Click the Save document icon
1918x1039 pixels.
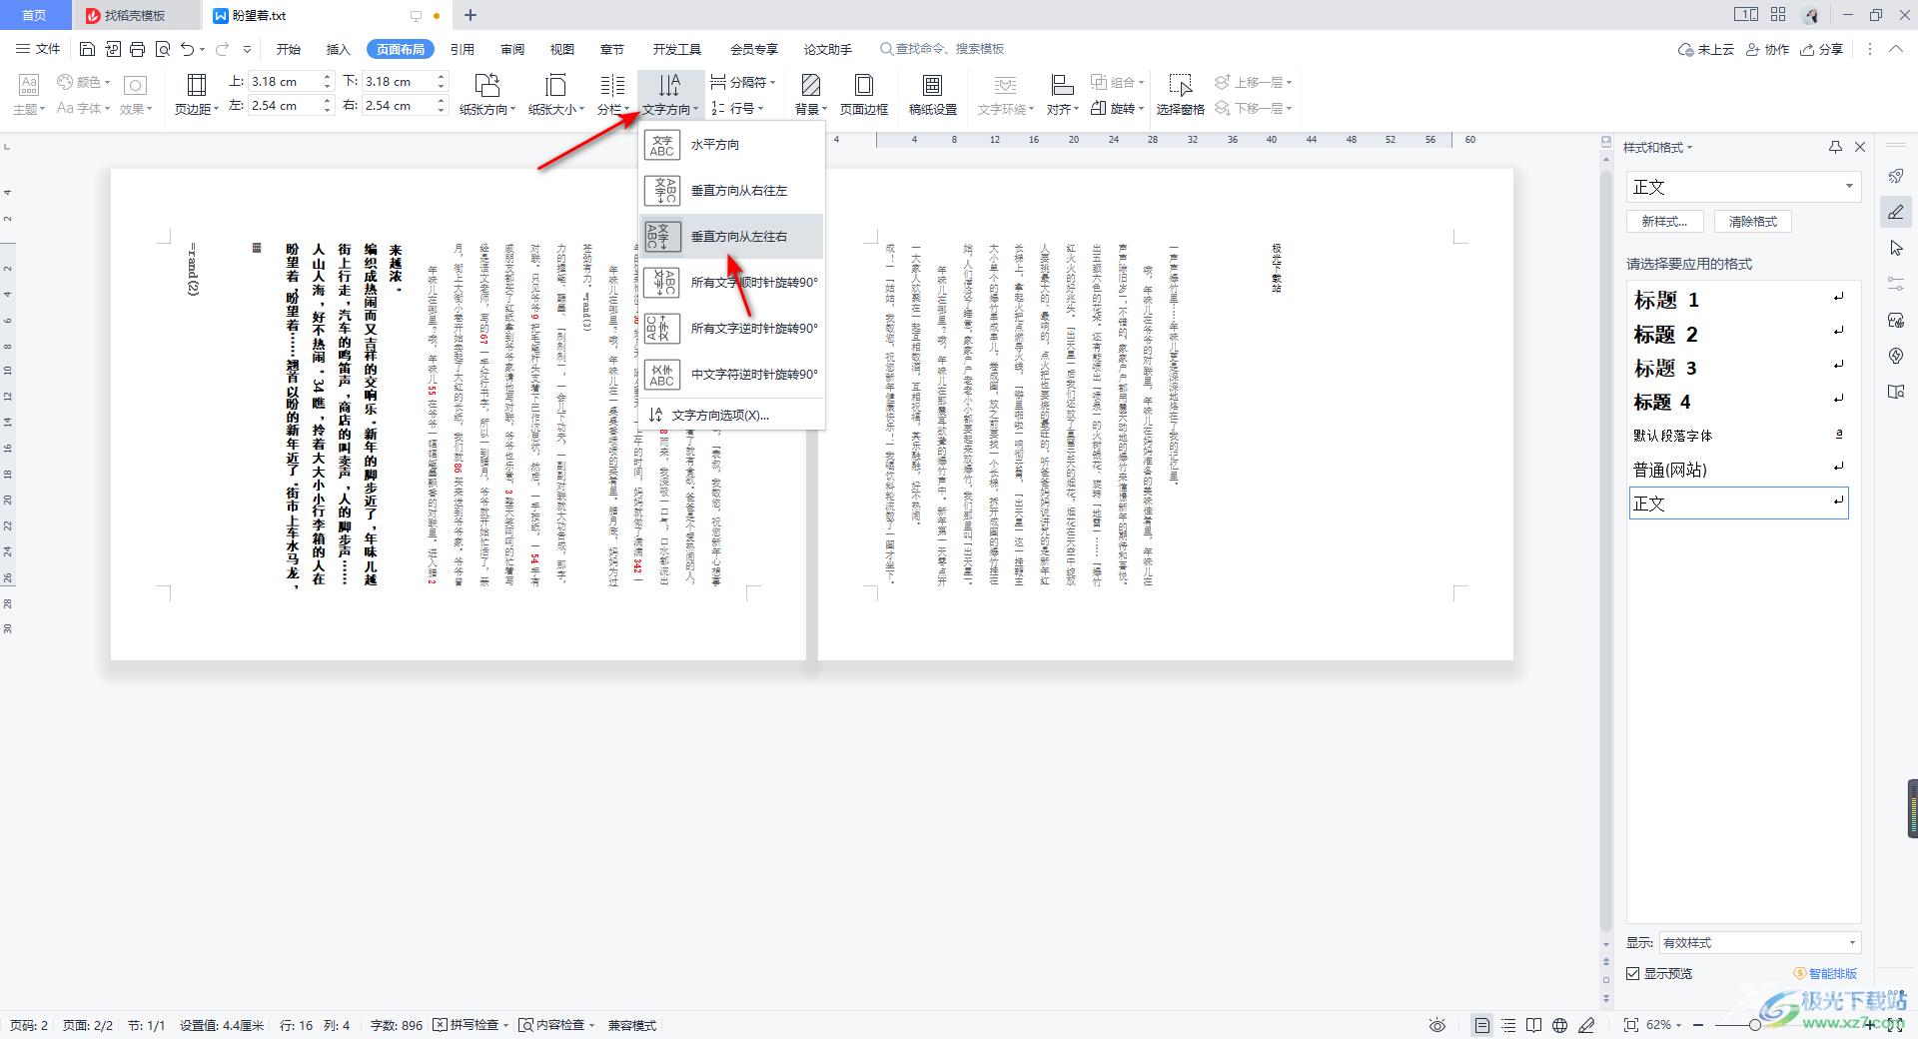[x=87, y=49]
